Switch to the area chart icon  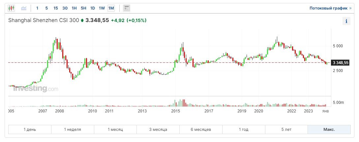coord(24,8)
